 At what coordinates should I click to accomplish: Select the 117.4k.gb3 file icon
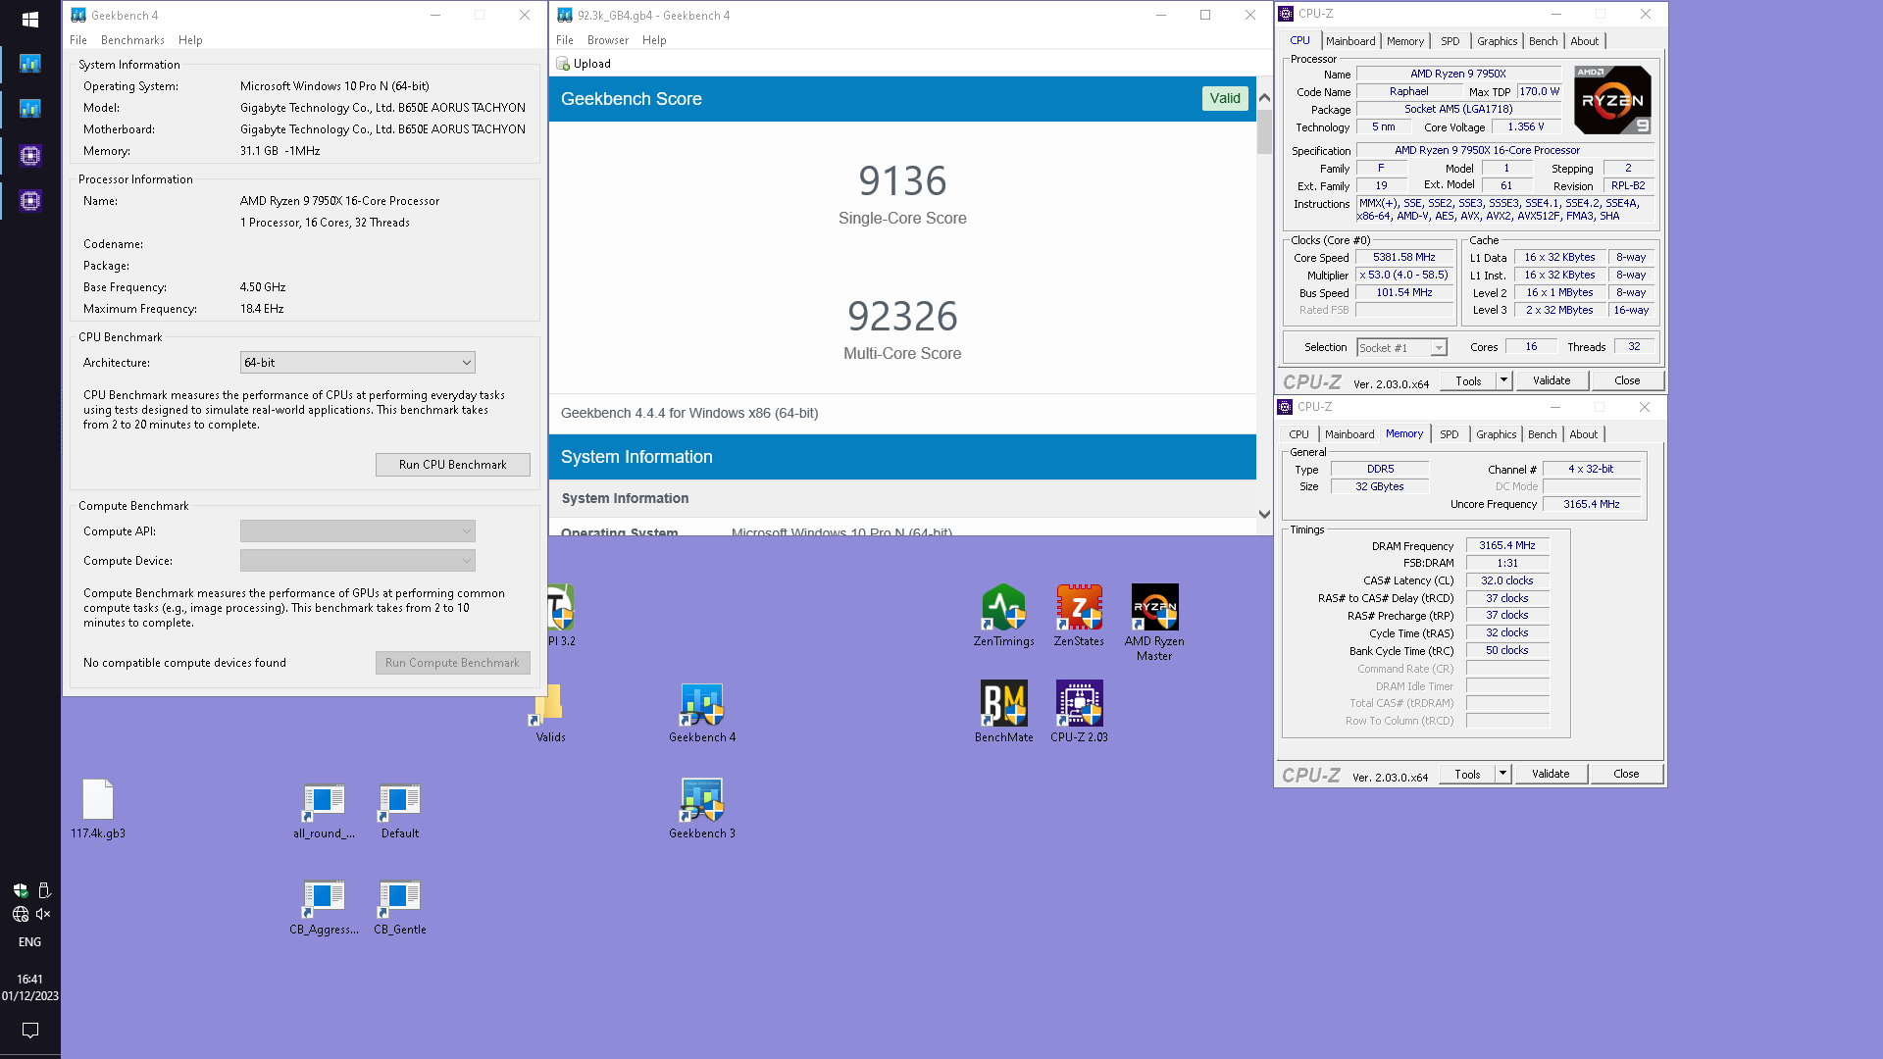pos(98,808)
